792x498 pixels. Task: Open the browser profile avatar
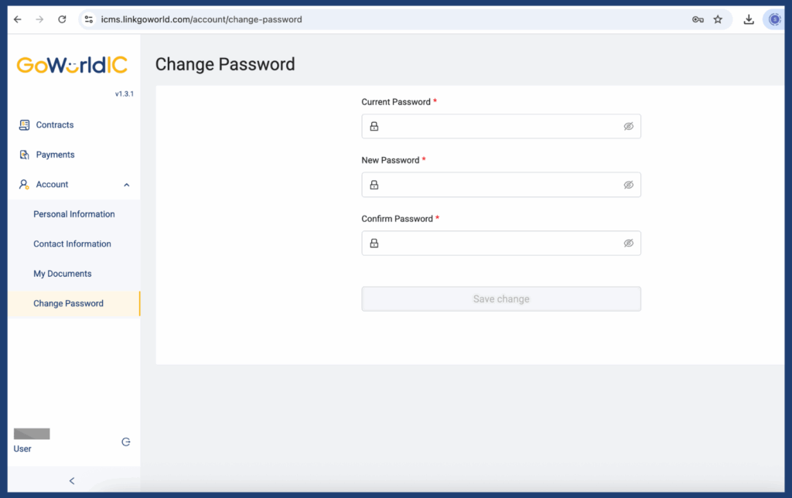tap(774, 19)
